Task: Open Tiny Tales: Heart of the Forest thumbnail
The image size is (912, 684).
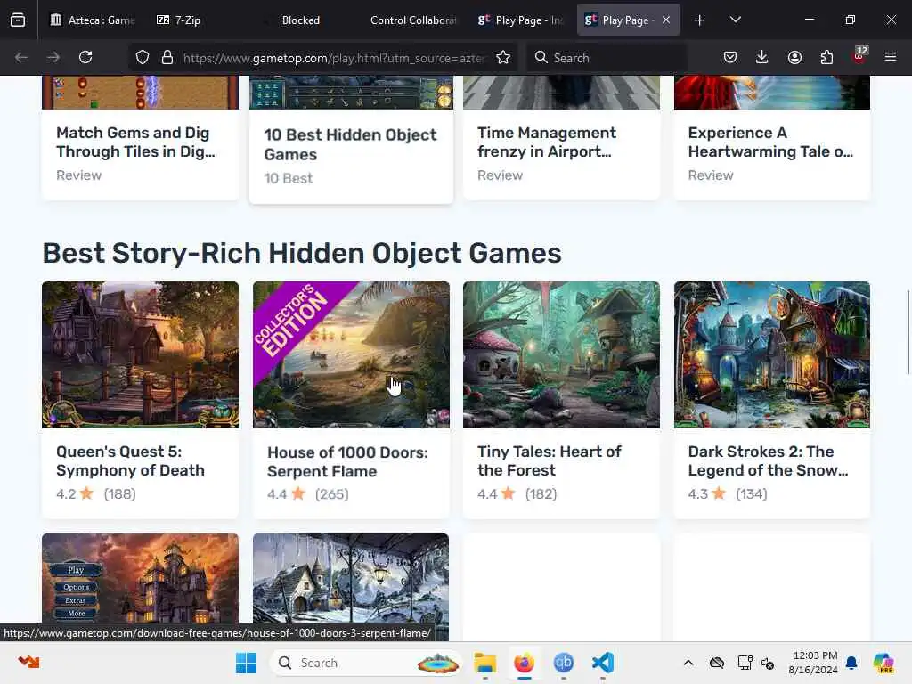Action: point(561,354)
